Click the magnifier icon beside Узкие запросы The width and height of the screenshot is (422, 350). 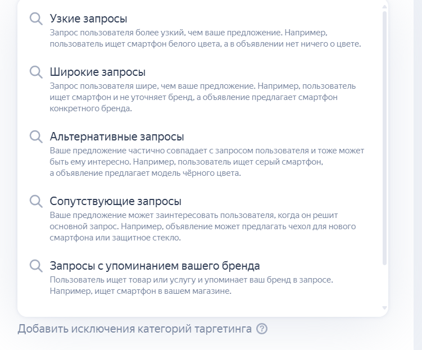tap(36, 19)
